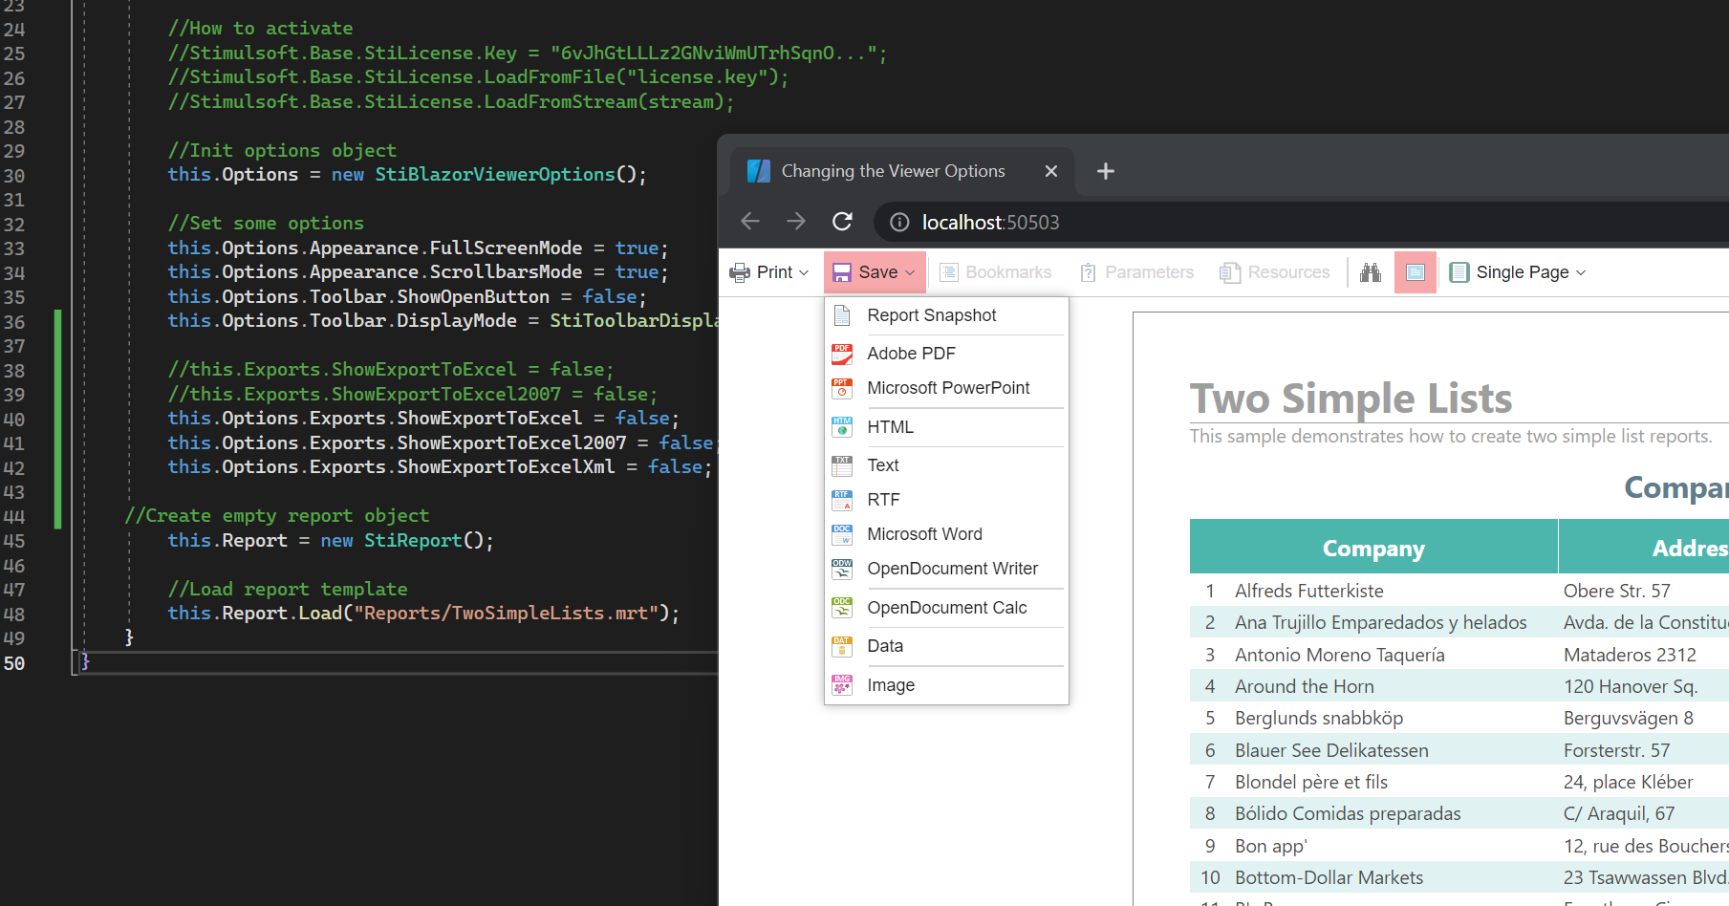Click the printer icon in viewer toolbar
Image resolution: width=1729 pixels, height=906 pixels.
tap(740, 272)
